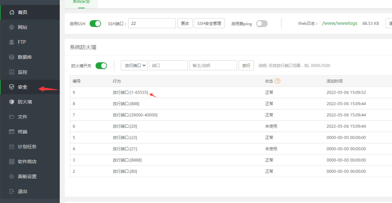The image size is (392, 203).
Task: Open the 首页 menu label
Action: pyautogui.click(x=23, y=12)
